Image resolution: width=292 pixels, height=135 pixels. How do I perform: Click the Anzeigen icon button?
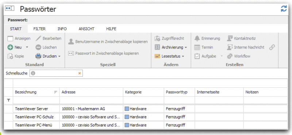pyautogui.click(x=10, y=39)
